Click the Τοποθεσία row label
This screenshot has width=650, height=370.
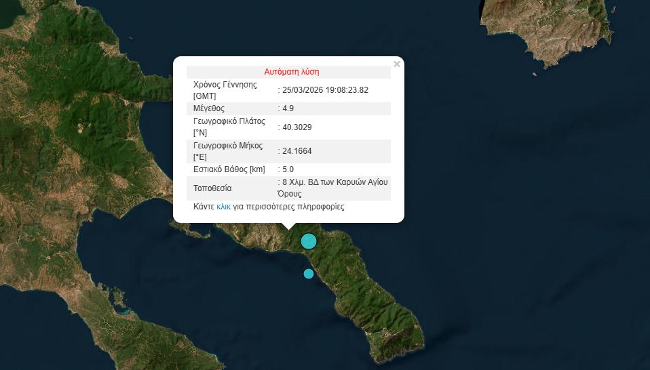click(212, 188)
